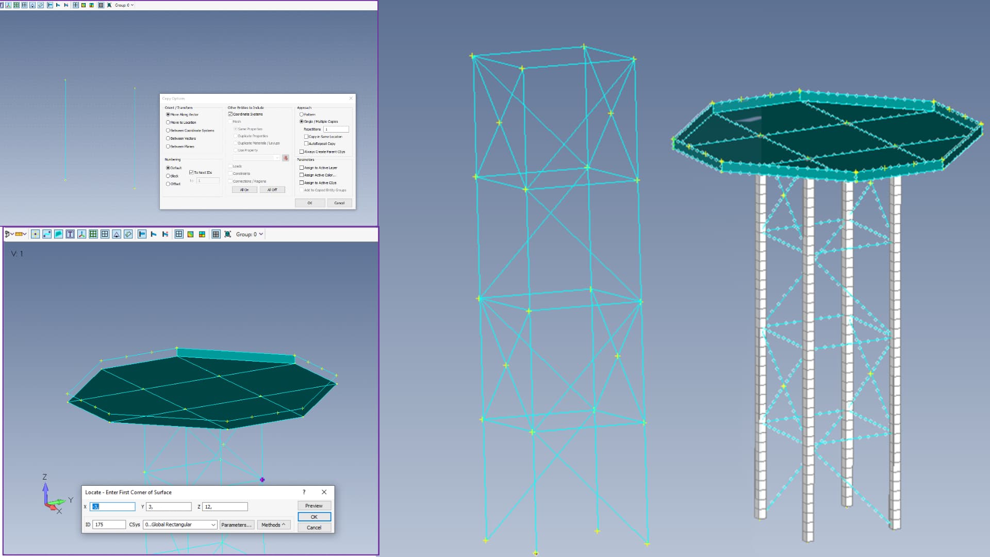Toggle the text label display icon
Screen dimensions: 990x557
(70, 234)
